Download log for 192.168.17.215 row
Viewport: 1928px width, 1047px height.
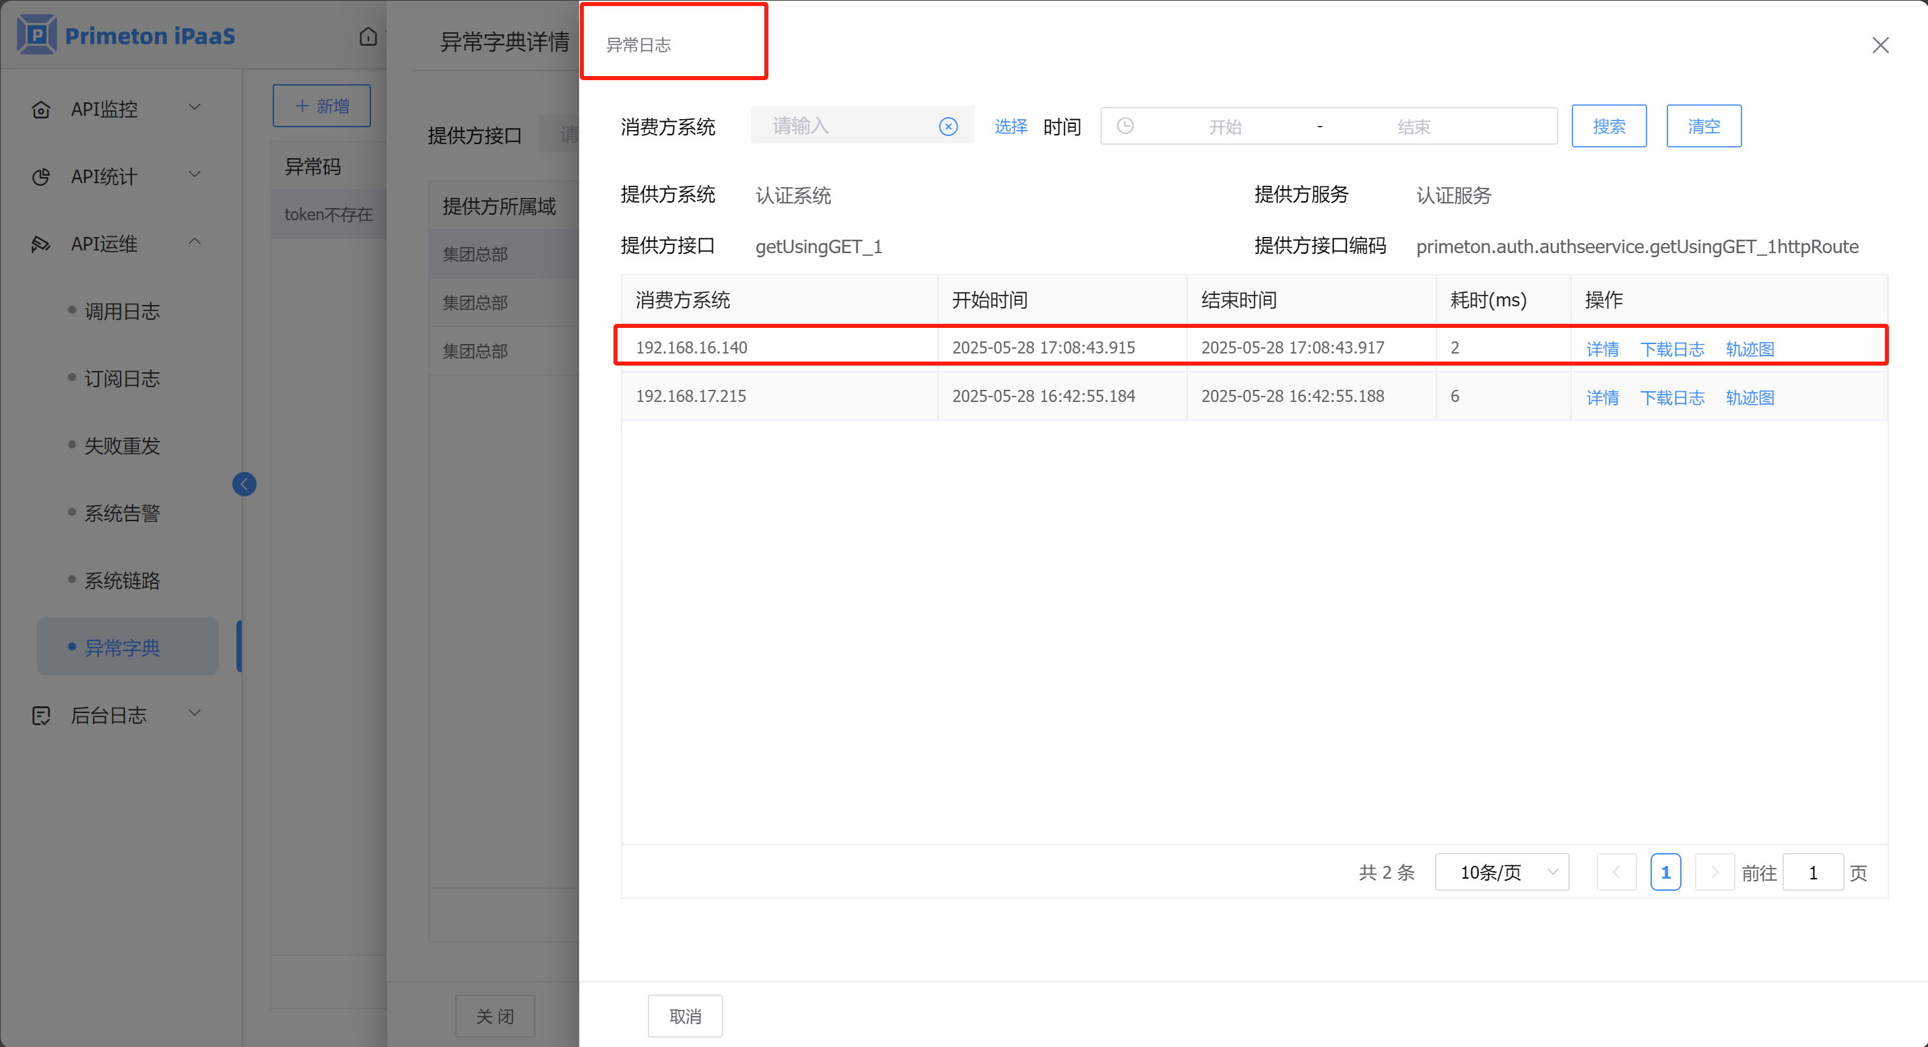tap(1672, 397)
